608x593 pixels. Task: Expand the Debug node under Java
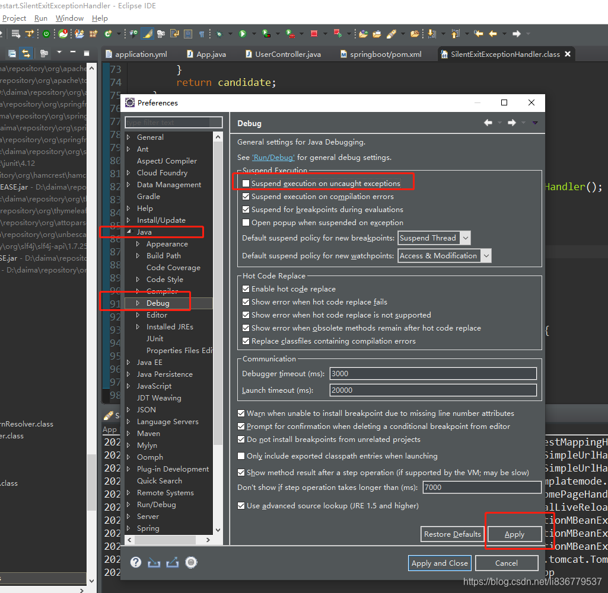138,303
